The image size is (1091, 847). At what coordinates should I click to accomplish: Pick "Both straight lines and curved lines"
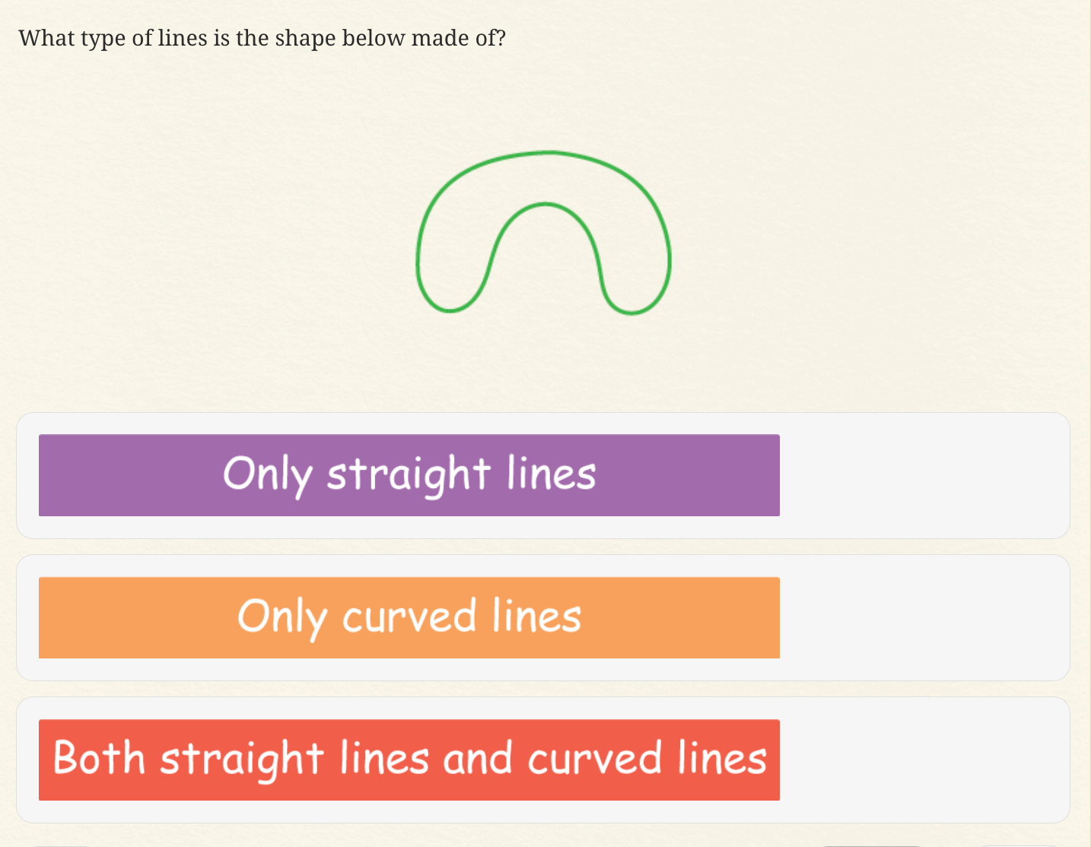coord(409,760)
